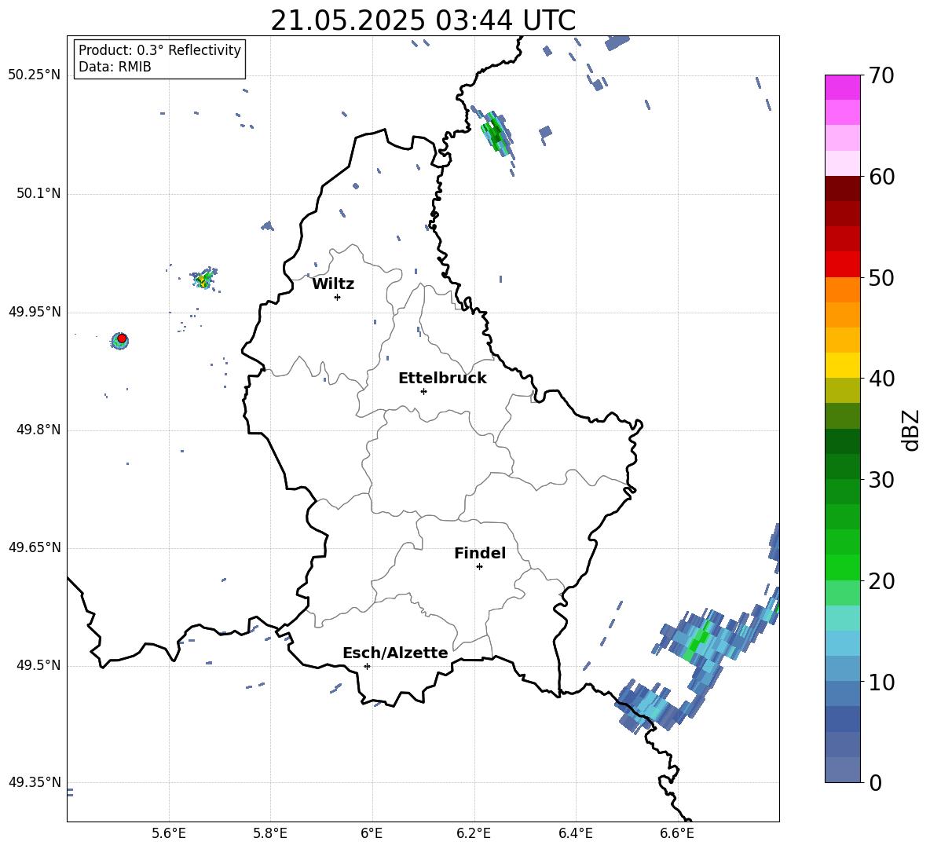This screenshot has height=849, width=930.
Task: Click the bright red colorbar segment
Action: [x=842, y=265]
